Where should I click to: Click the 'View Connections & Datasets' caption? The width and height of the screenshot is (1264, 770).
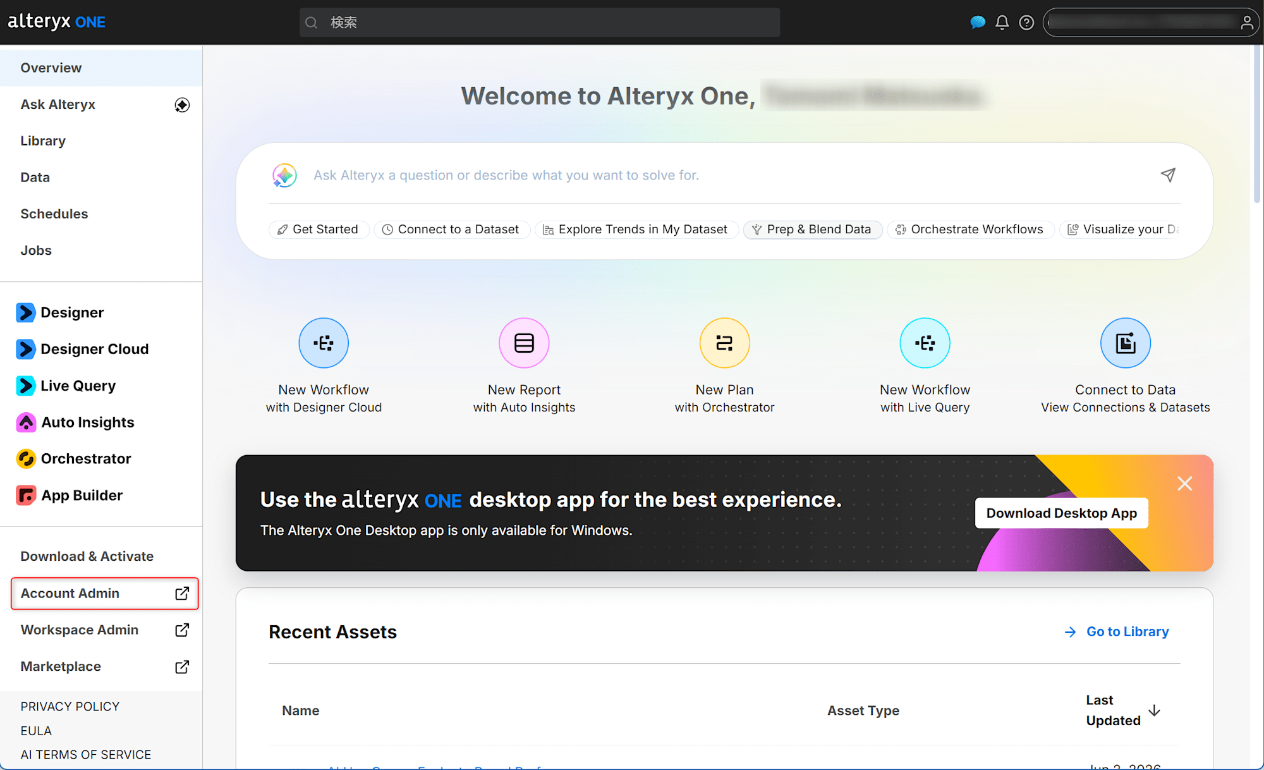pyautogui.click(x=1126, y=408)
